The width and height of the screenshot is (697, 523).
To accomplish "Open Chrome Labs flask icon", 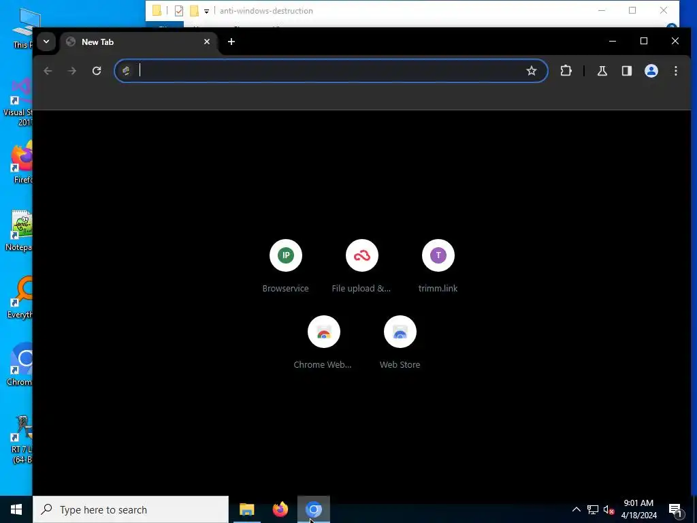I will pyautogui.click(x=602, y=71).
